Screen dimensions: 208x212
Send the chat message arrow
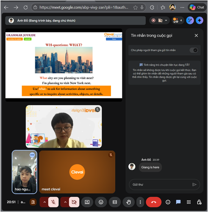click(x=194, y=184)
